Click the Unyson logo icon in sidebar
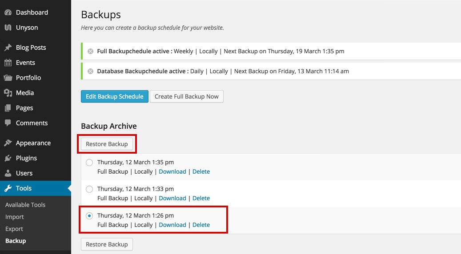This screenshot has width=461, height=254. pyautogui.click(x=8, y=28)
